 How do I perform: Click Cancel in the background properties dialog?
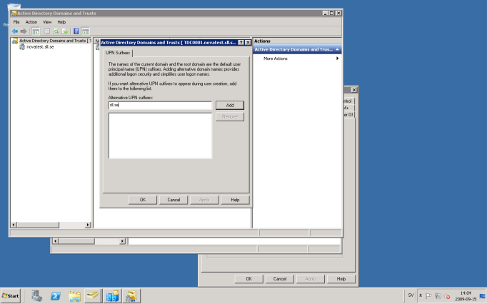pos(279,279)
